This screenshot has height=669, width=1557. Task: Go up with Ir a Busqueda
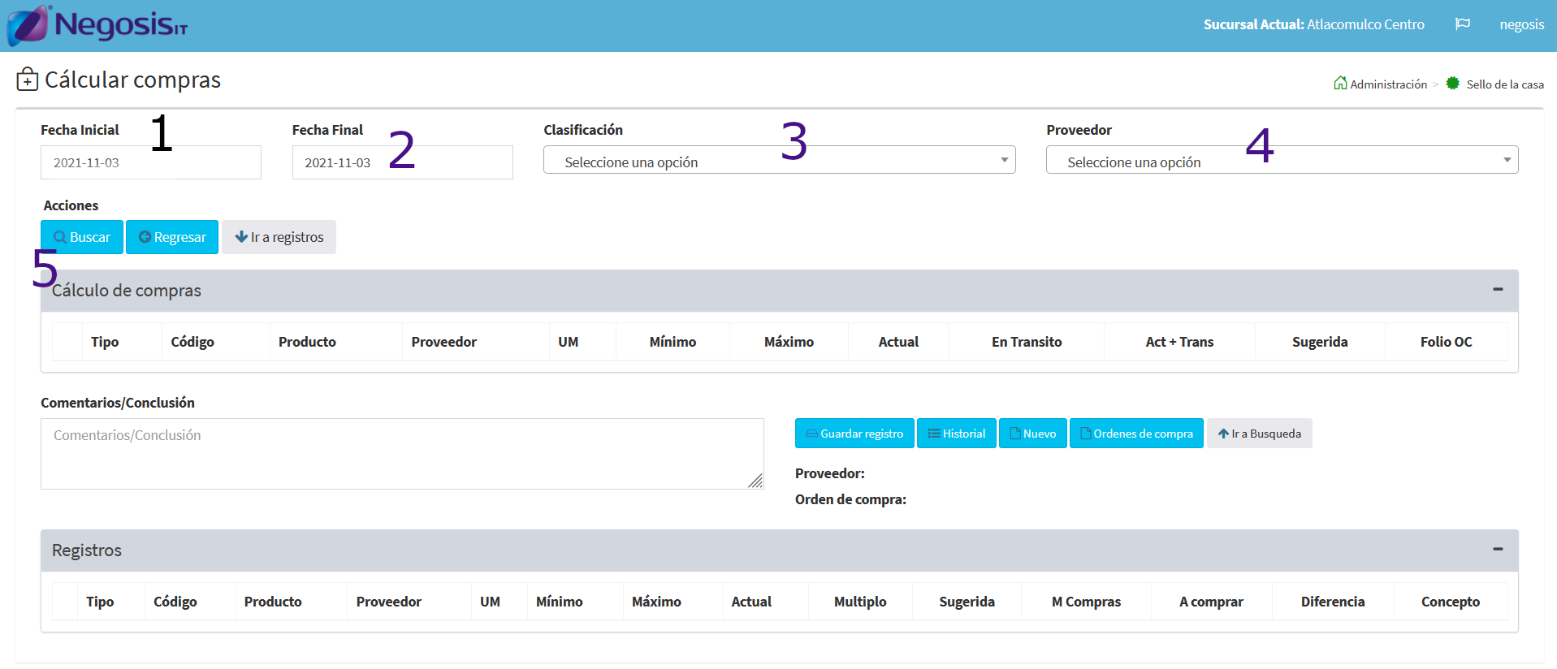[1259, 434]
